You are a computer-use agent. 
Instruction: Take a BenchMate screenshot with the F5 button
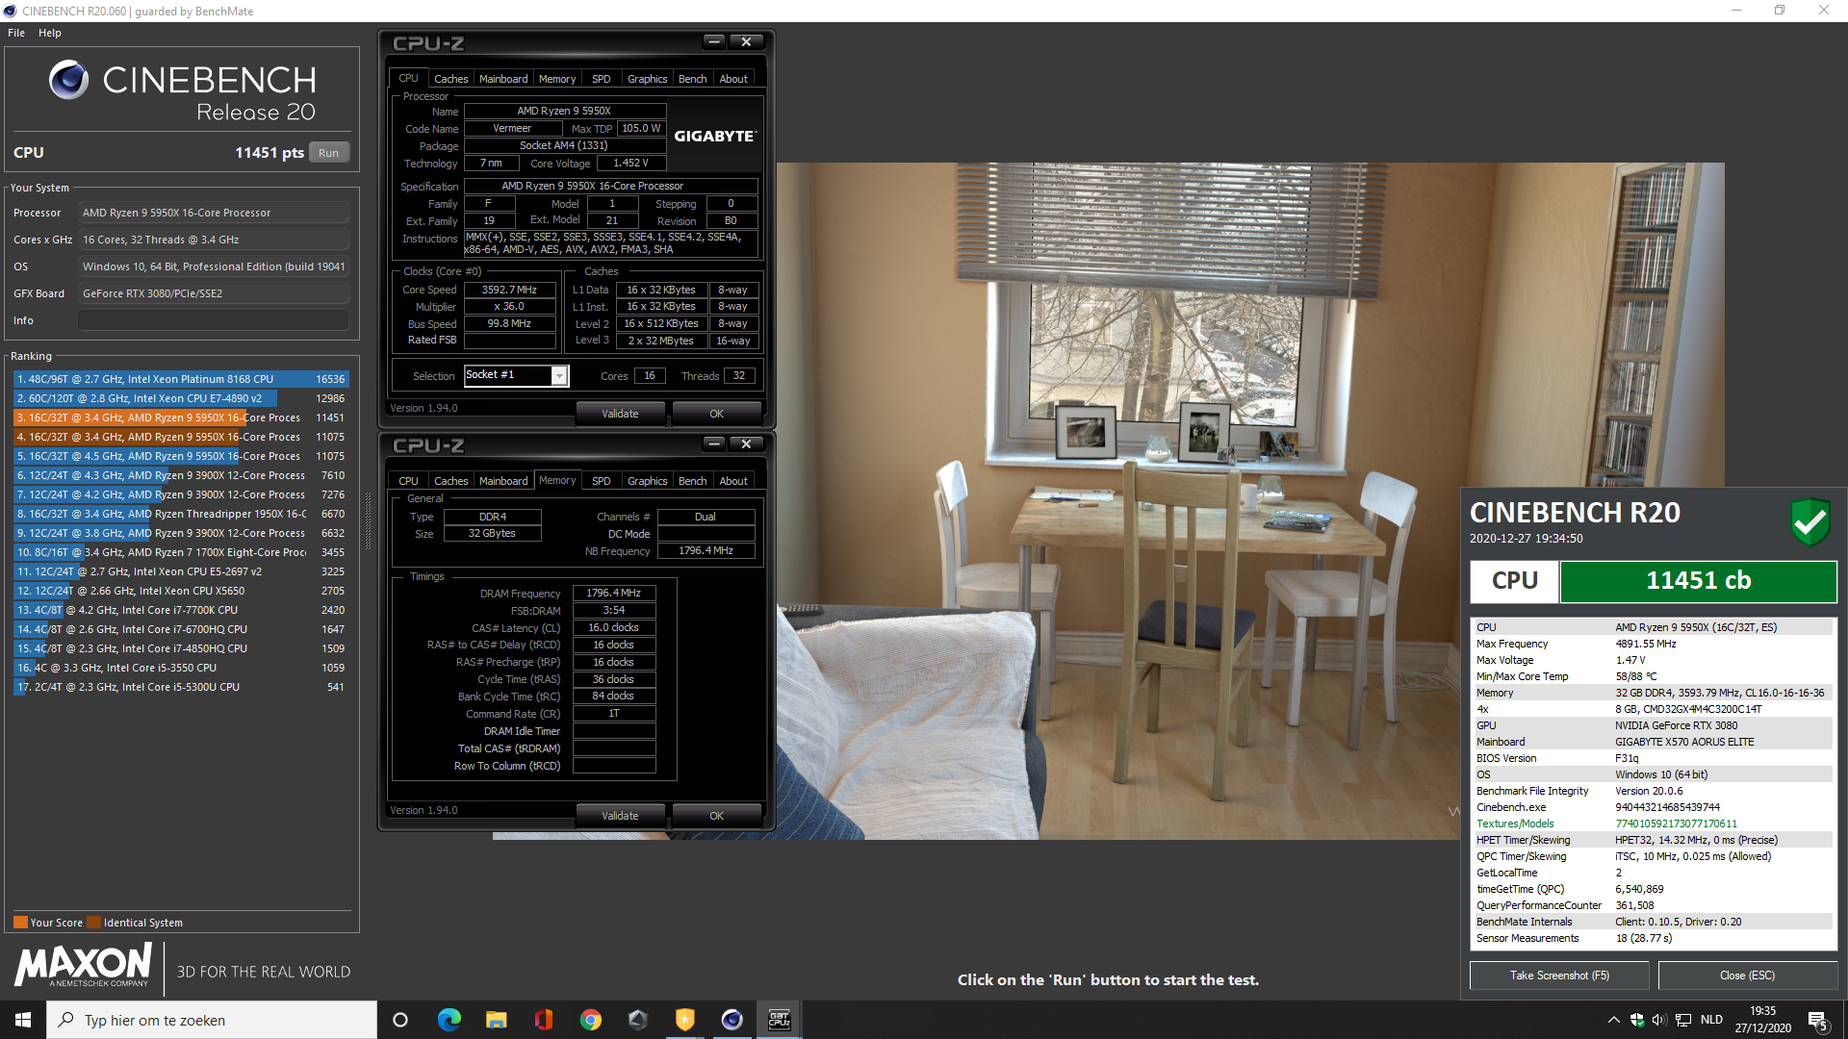(x=1559, y=976)
